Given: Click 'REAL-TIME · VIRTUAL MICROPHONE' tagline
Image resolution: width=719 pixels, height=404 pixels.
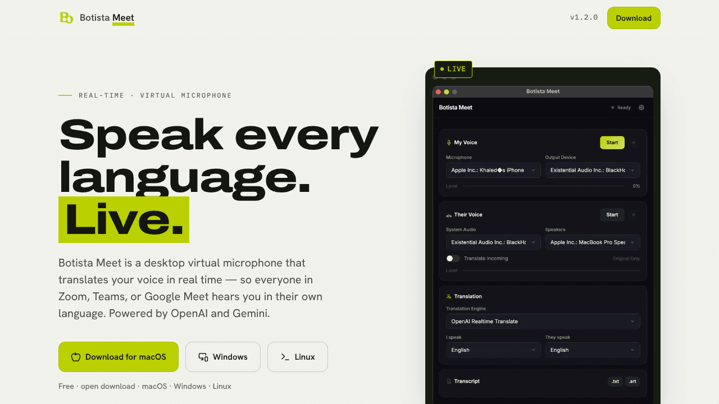Looking at the screenshot, I should point(155,95).
